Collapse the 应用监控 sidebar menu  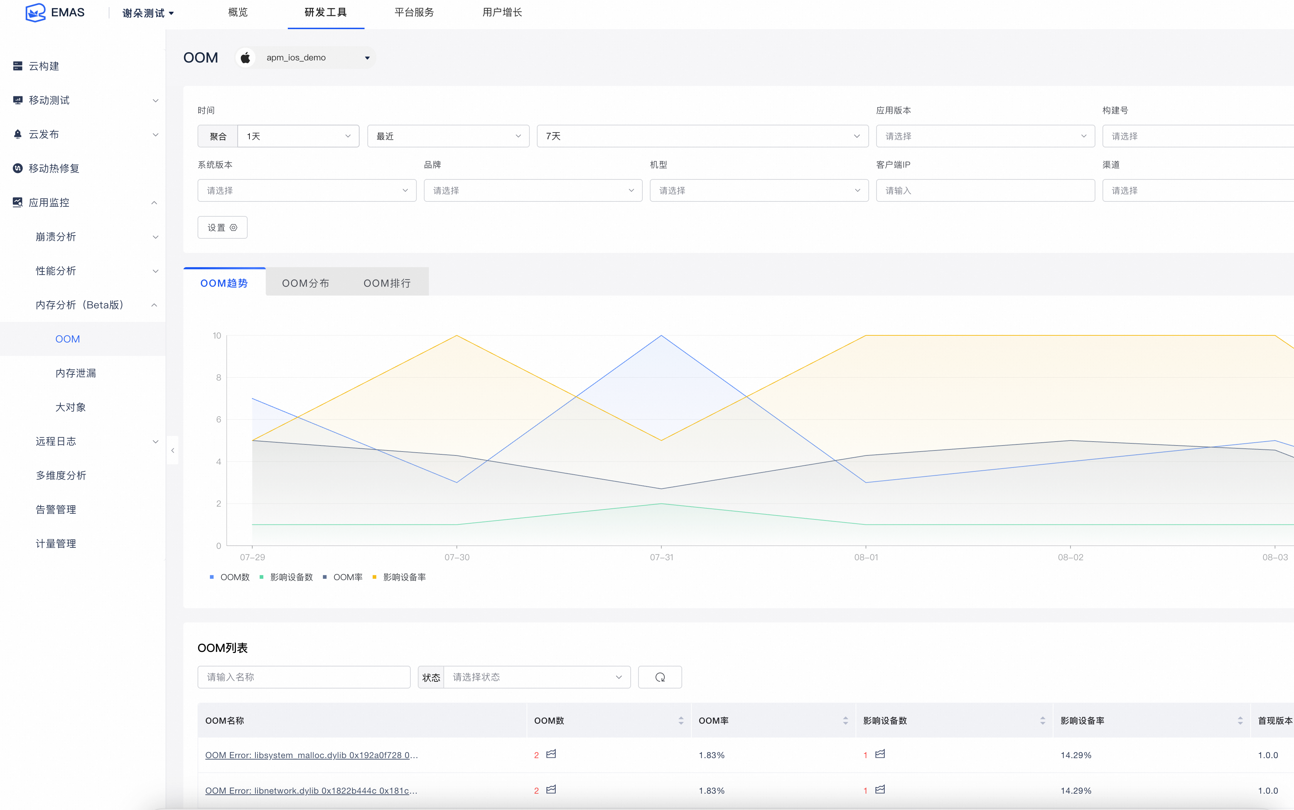154,202
